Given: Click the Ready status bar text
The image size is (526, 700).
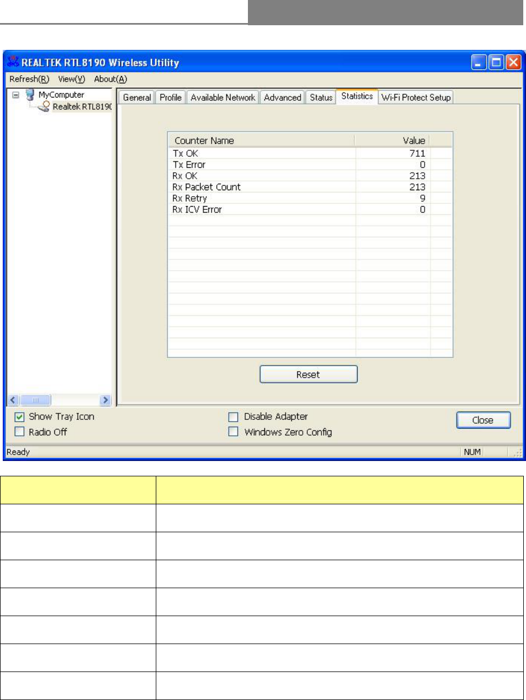Looking at the screenshot, I should pyautogui.click(x=18, y=452).
